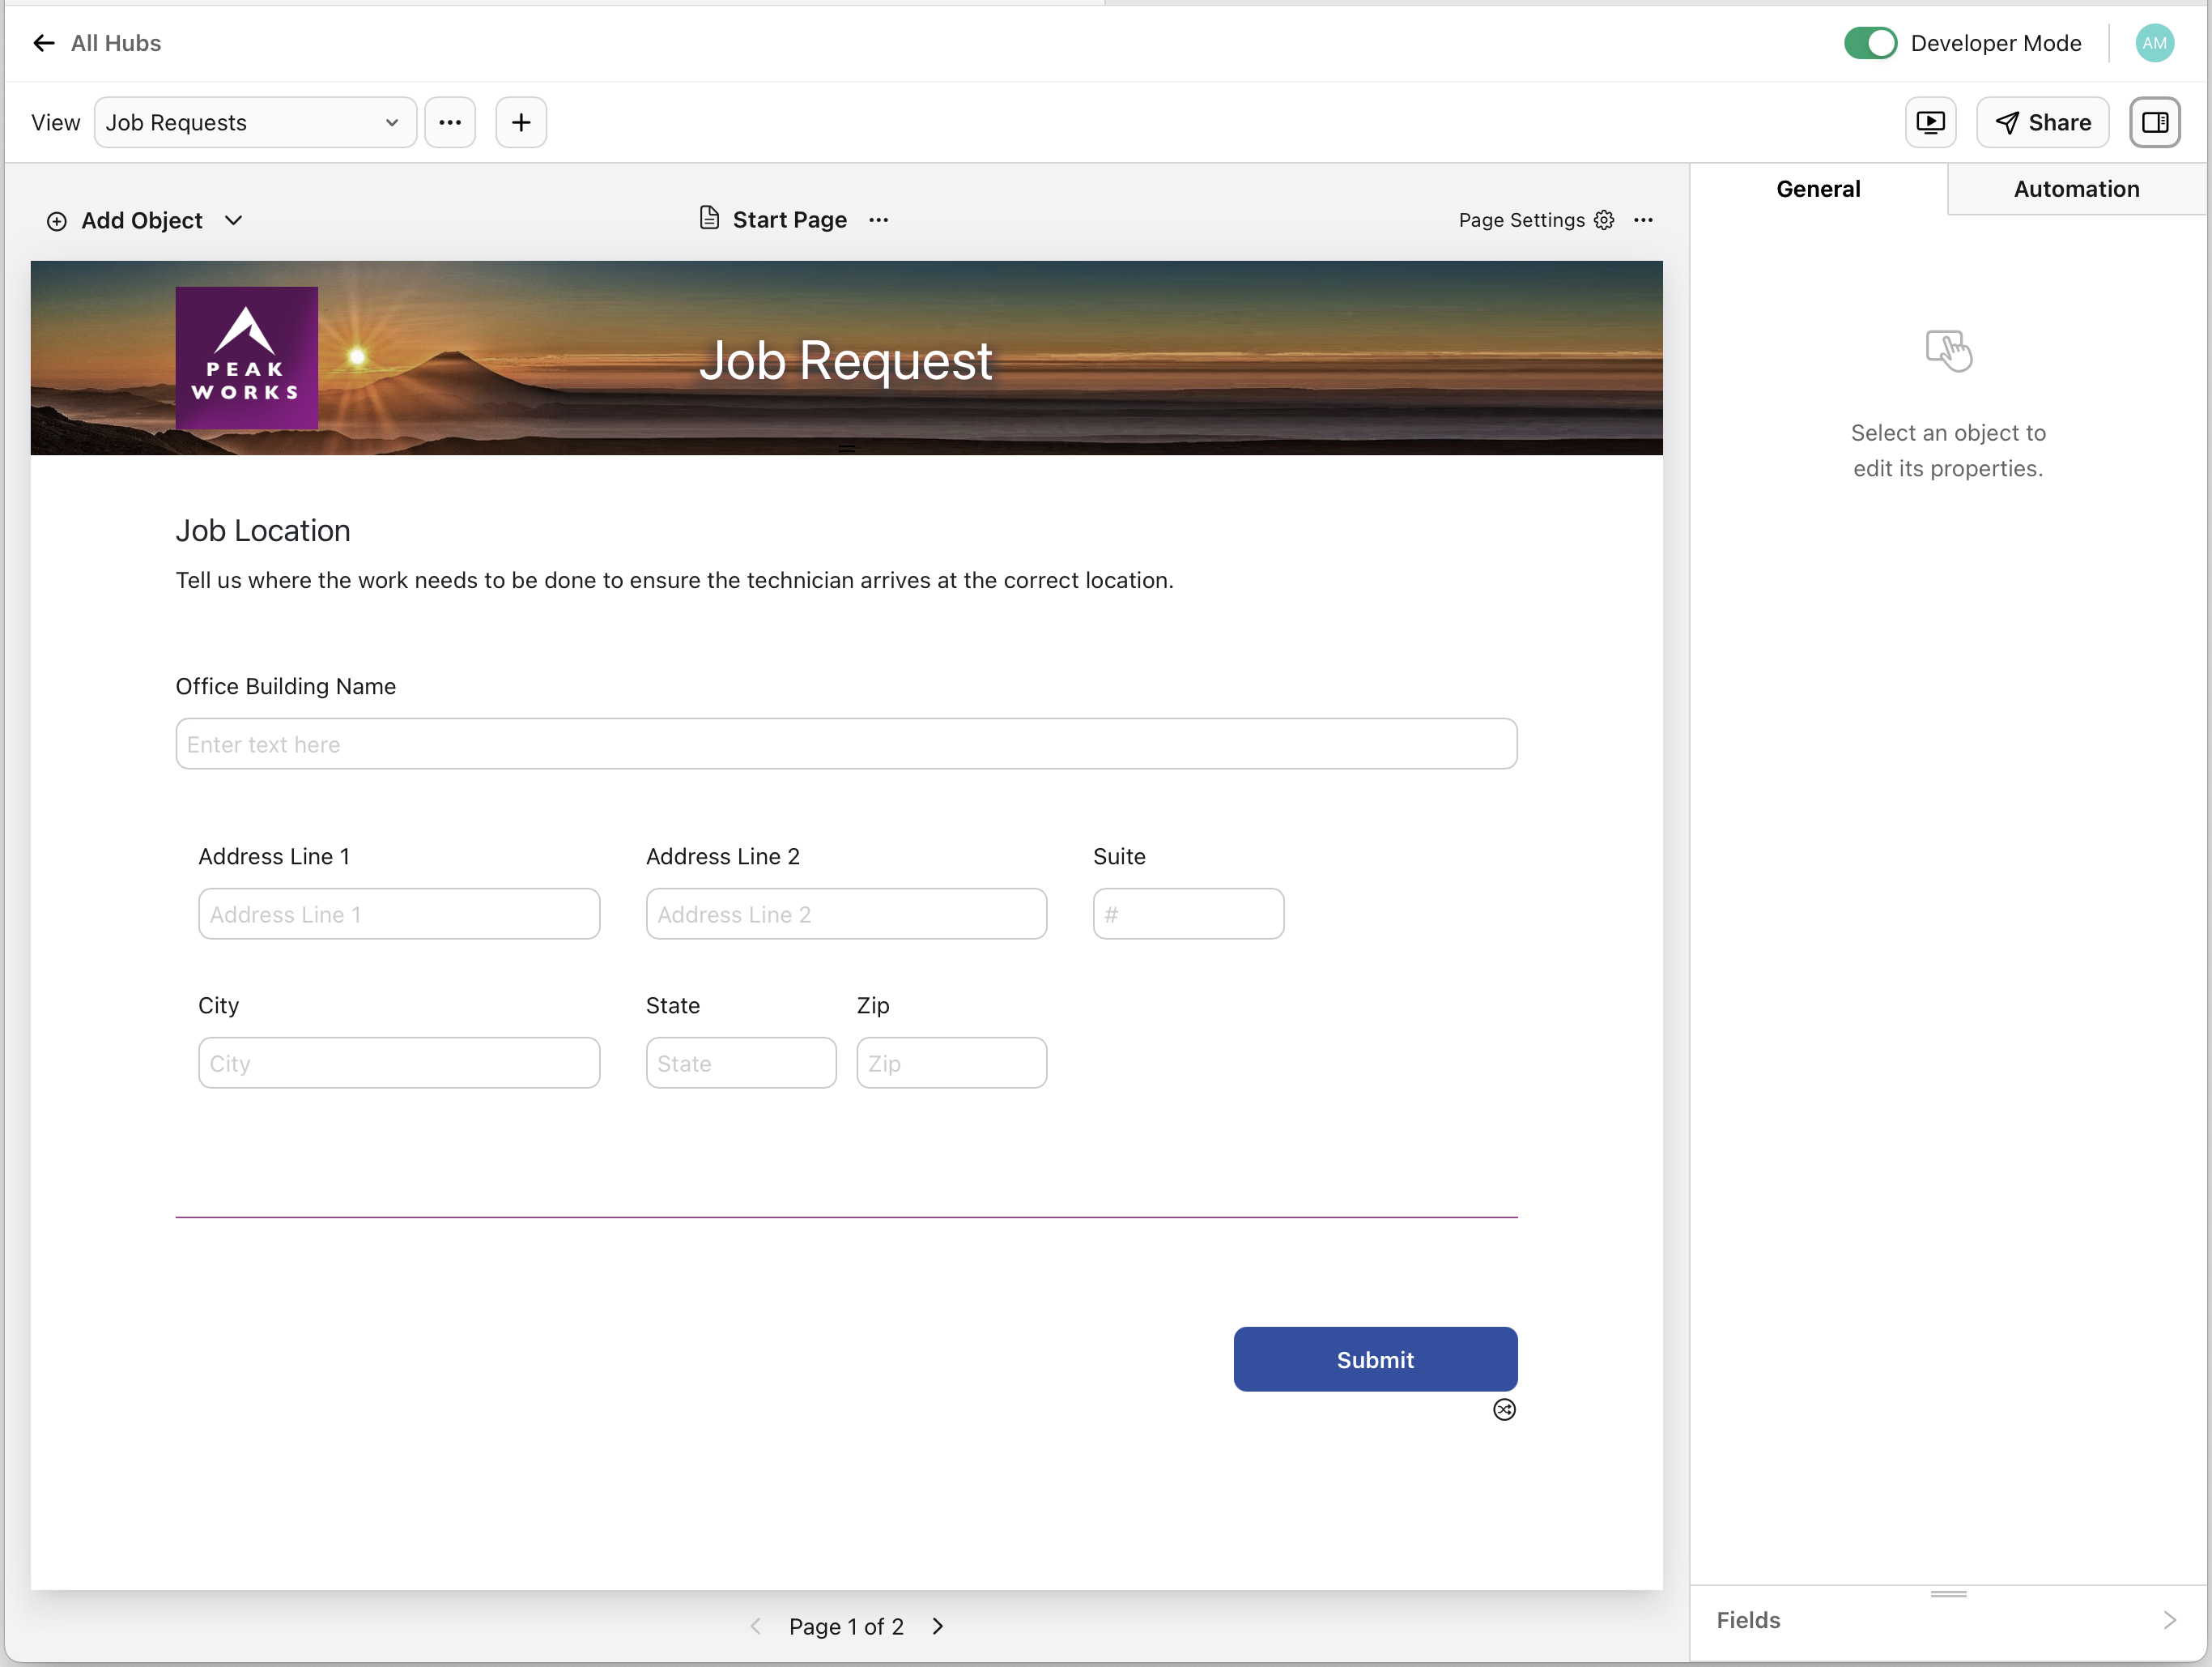Open the ellipsis menu beside Start Page
This screenshot has width=2212, height=1667.
click(878, 220)
